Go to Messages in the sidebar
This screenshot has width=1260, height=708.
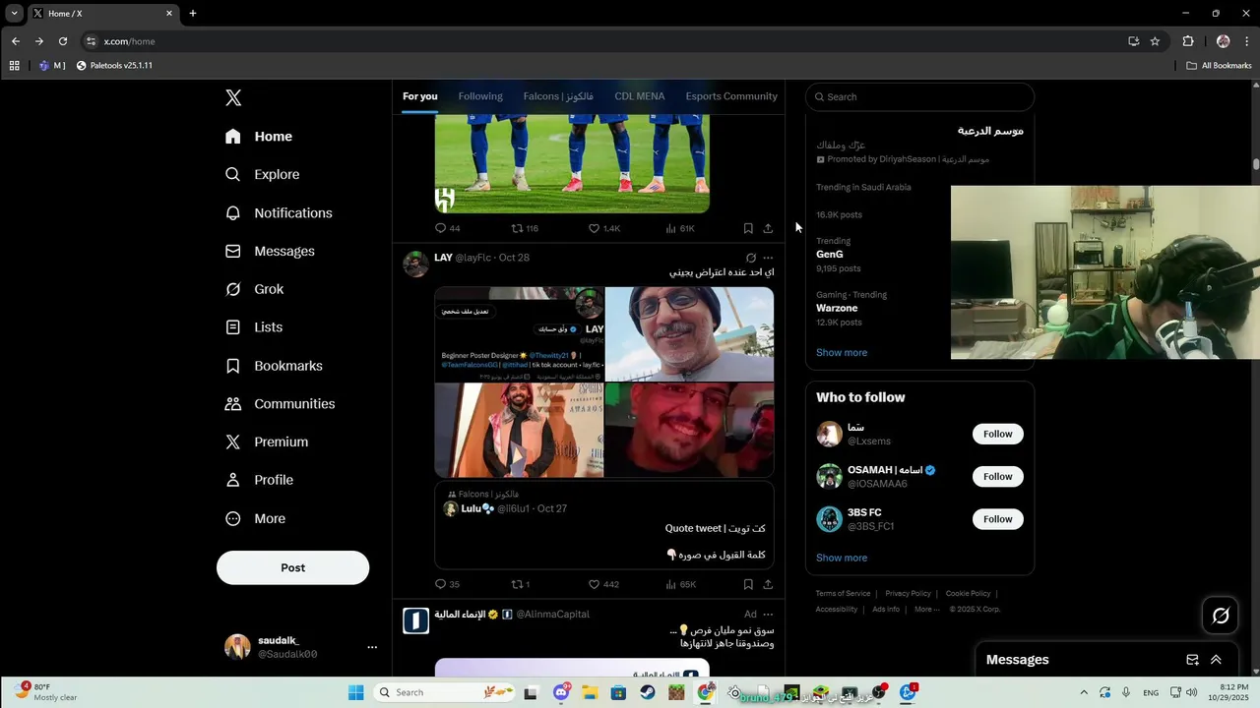click(x=270, y=251)
